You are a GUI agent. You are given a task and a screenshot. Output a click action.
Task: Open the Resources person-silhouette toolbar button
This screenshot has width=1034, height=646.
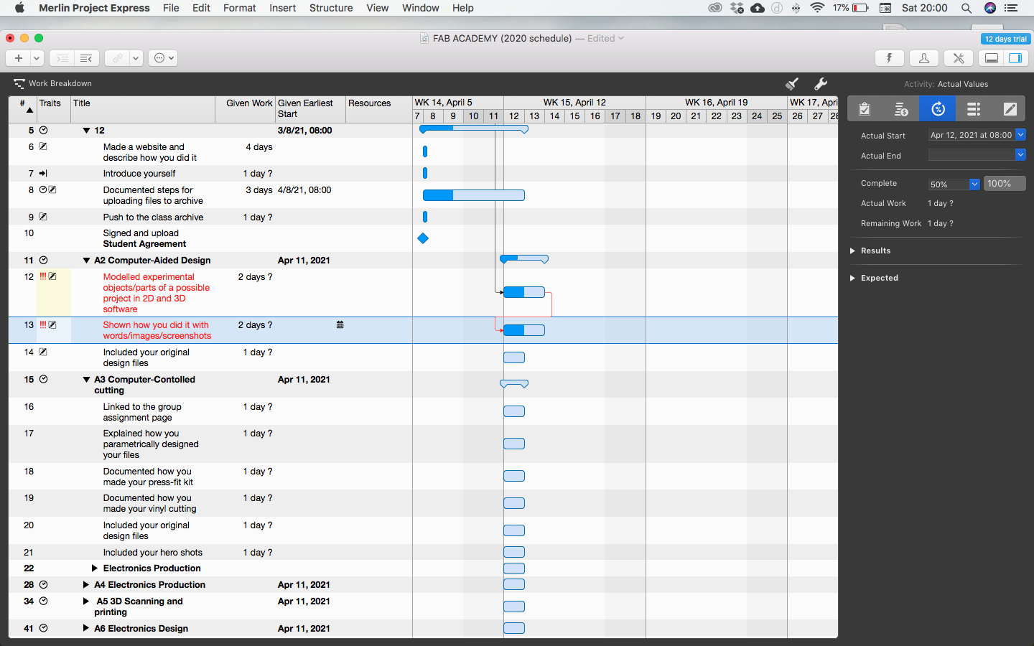[924, 58]
